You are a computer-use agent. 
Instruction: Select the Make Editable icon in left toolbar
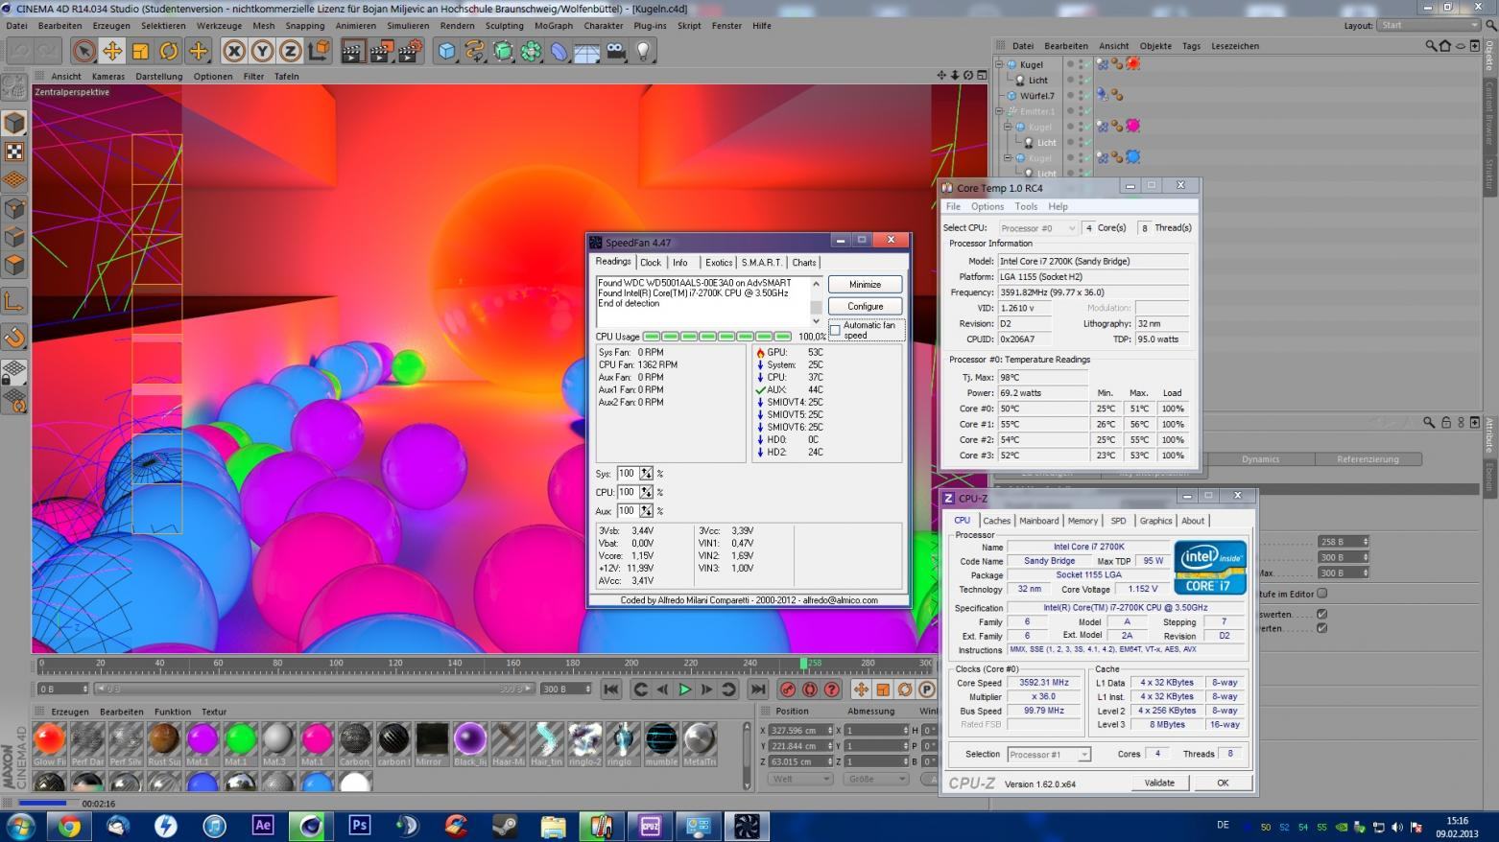click(x=14, y=88)
